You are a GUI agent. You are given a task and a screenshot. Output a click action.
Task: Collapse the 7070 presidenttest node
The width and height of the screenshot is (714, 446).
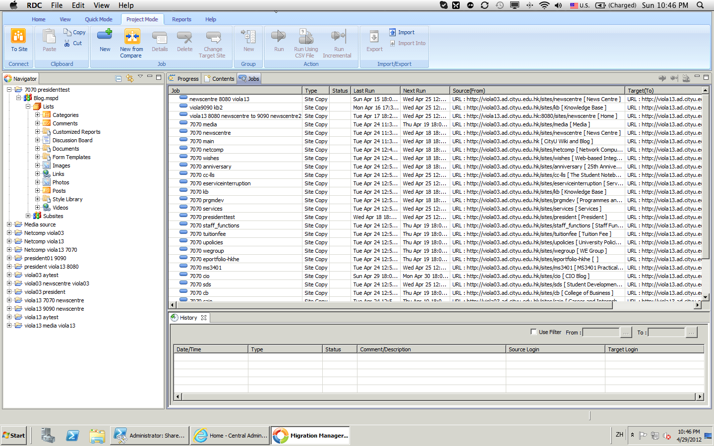tap(9, 90)
